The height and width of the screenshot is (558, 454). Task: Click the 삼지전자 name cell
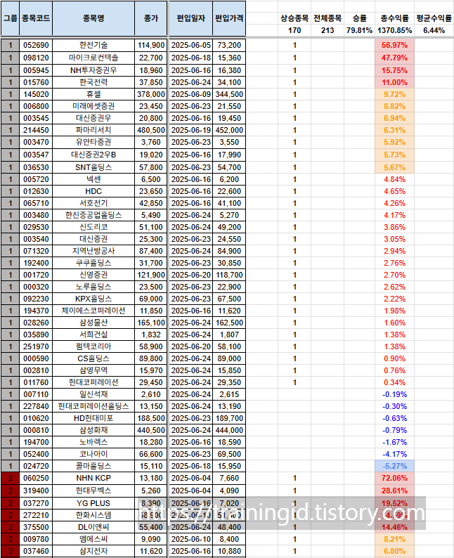[93, 551]
